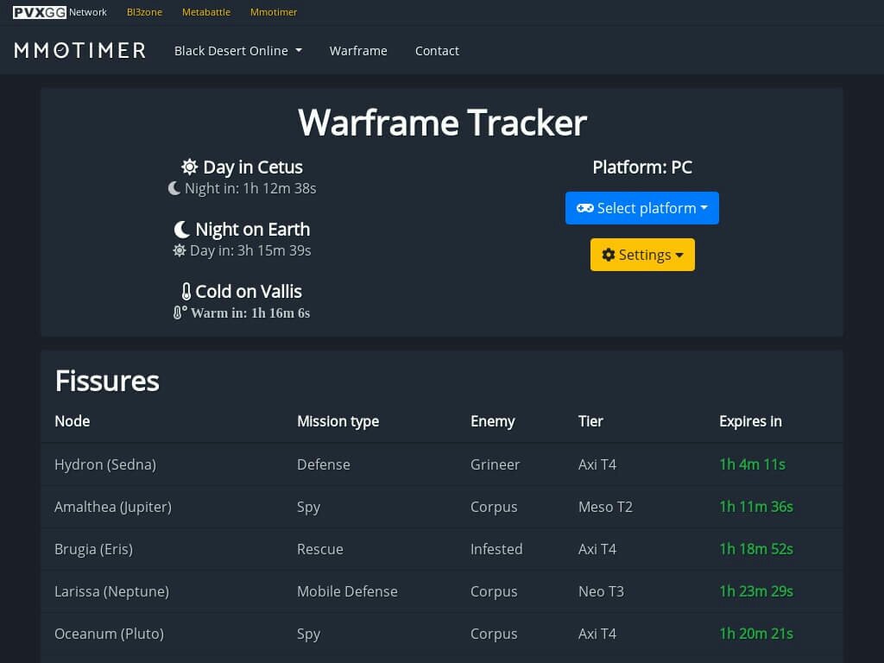Screen dimensions: 884x663
Task: Click the Day in: 3h 15m 39s countdown
Action: click(250, 250)
